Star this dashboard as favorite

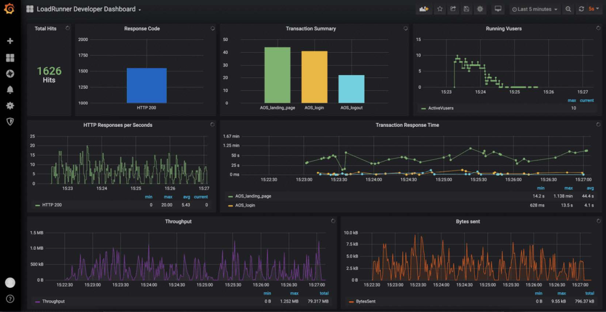(x=440, y=9)
